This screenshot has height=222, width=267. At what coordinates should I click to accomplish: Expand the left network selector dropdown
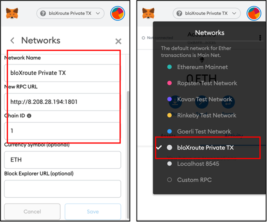(70, 14)
